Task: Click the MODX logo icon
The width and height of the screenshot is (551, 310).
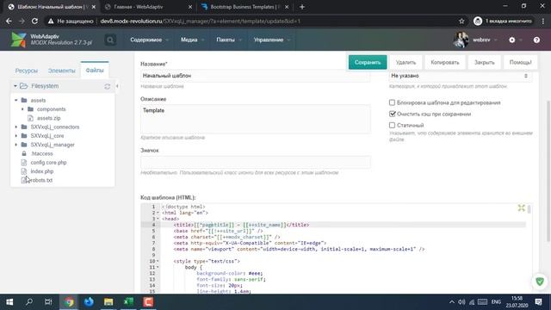Action: point(18,40)
